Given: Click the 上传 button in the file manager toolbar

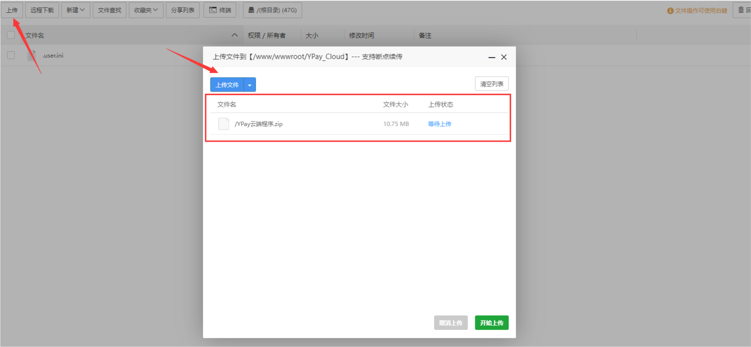Looking at the screenshot, I should point(12,10).
